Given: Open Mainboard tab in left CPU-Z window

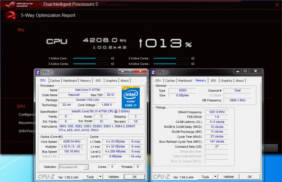Looking at the screenshot, I should (x=70, y=81).
